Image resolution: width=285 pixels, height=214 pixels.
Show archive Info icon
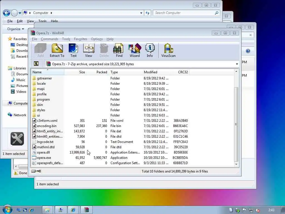point(150,50)
